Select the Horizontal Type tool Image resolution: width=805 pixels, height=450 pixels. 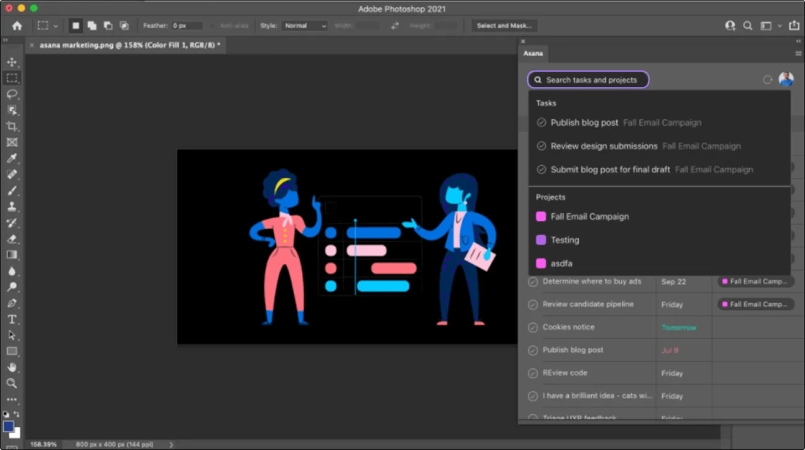click(12, 319)
